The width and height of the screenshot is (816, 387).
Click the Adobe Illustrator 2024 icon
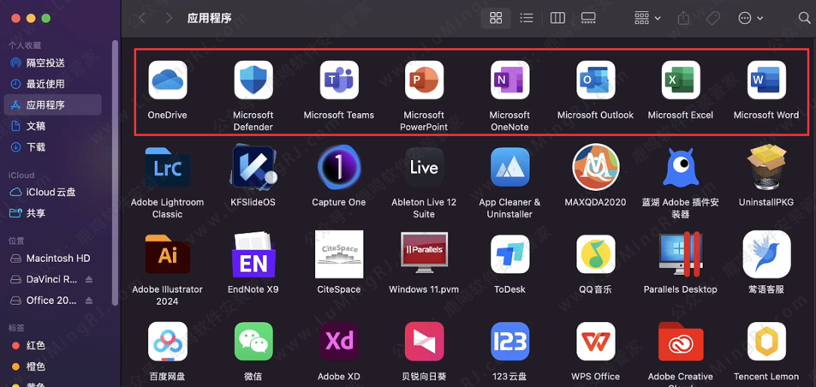168,254
